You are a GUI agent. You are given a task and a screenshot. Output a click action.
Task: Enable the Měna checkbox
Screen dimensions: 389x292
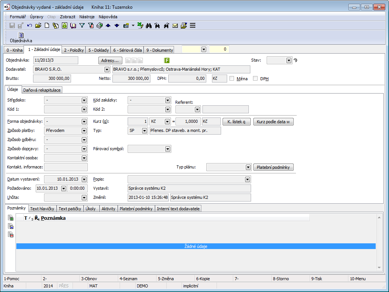pyautogui.click(x=232, y=78)
